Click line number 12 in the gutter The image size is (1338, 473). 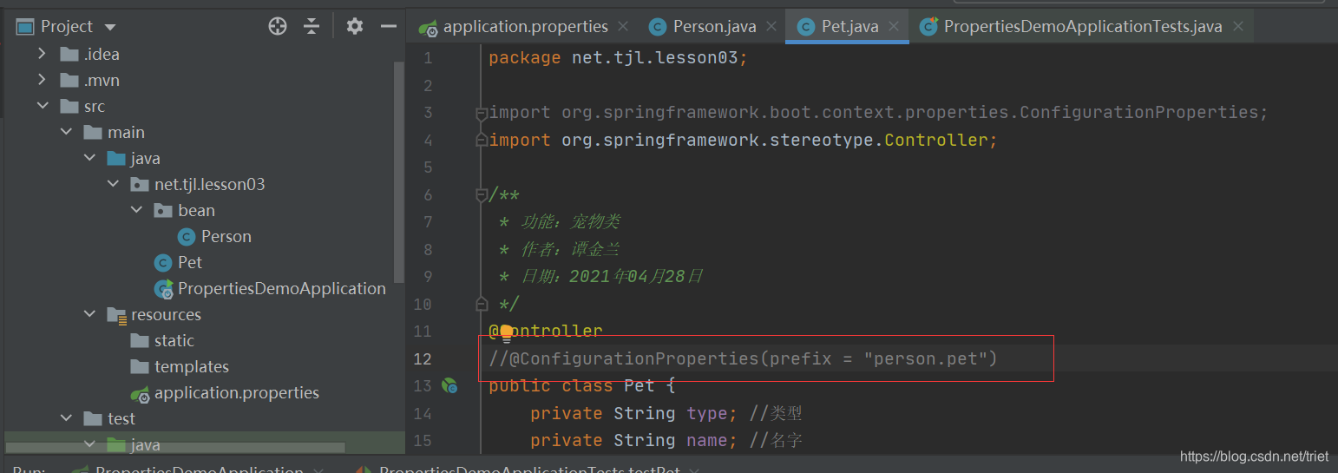[423, 358]
